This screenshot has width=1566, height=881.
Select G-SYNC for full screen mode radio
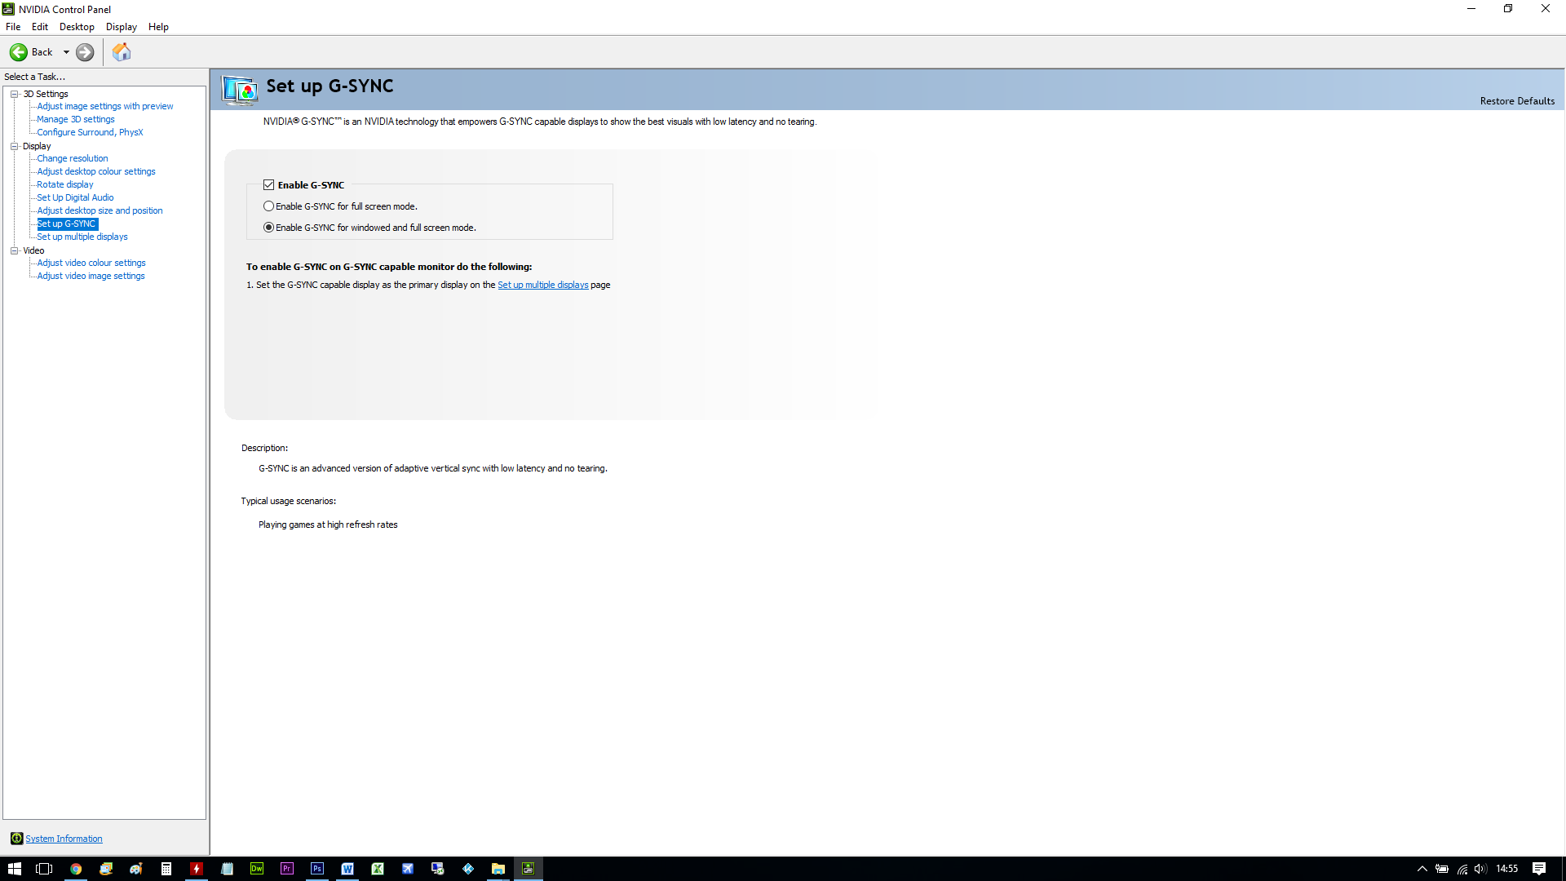pyautogui.click(x=268, y=206)
